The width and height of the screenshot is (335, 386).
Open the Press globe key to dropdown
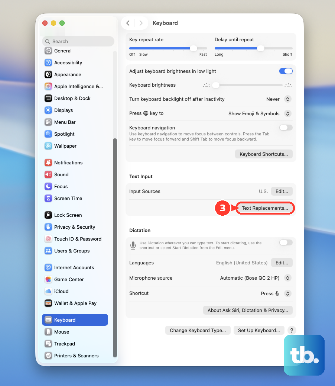point(287,113)
